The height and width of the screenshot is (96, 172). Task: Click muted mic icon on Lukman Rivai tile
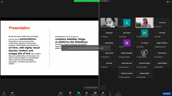coord(102,57)
